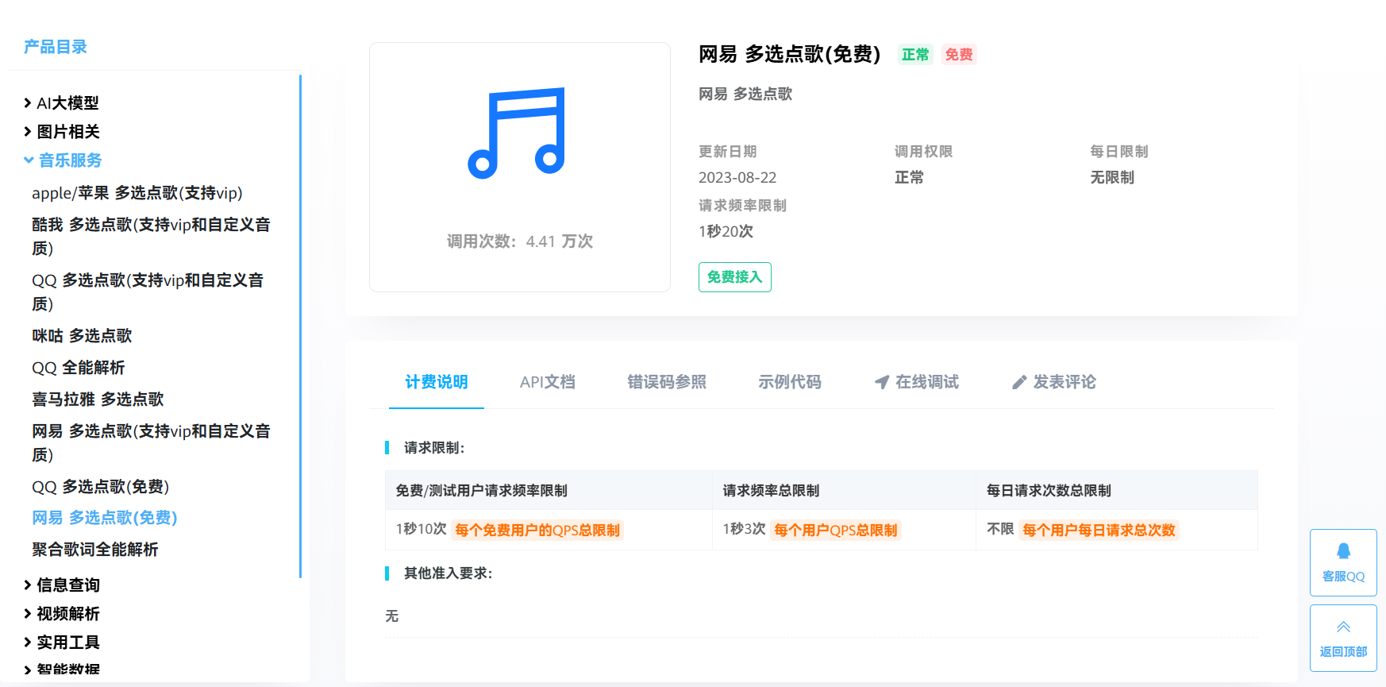Screen dimensions: 1386x687
Task: Click the 网易 多选点歌(免费) page title
Action: coord(790,54)
